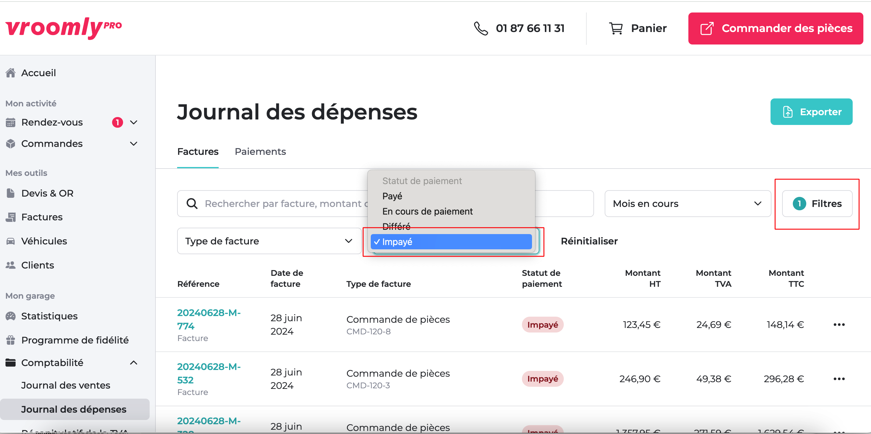Image resolution: width=871 pixels, height=434 pixels.
Task: Select Payé in status dropdown
Action: pos(451,196)
